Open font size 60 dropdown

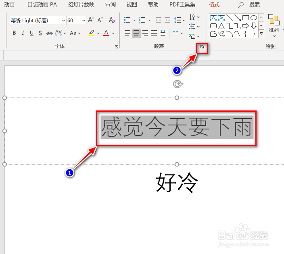84,21
